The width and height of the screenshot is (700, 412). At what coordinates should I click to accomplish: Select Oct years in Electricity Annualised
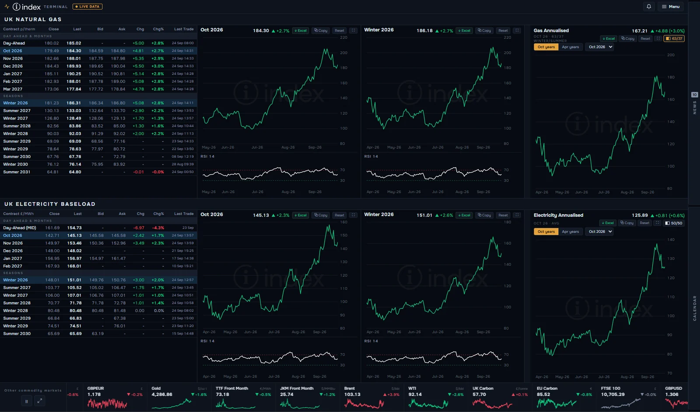click(x=546, y=232)
